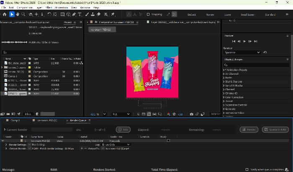The height and width of the screenshot is (172, 293).
Task: Open the Animation menu
Action: (62, 8)
